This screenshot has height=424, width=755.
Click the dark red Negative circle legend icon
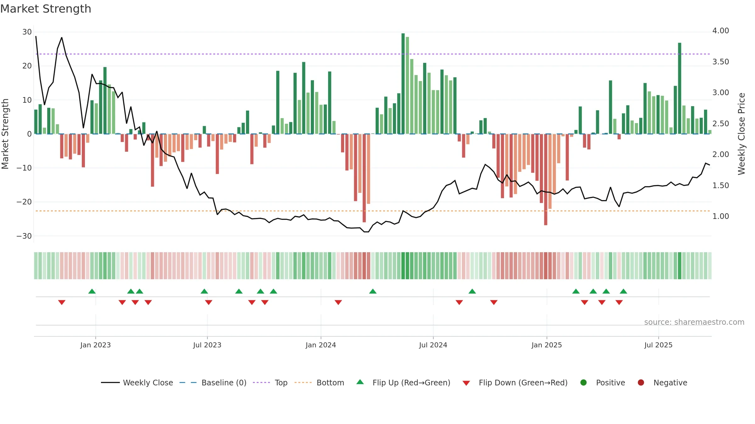coord(641,383)
